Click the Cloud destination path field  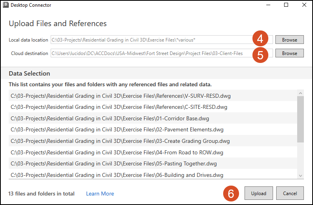(150, 53)
